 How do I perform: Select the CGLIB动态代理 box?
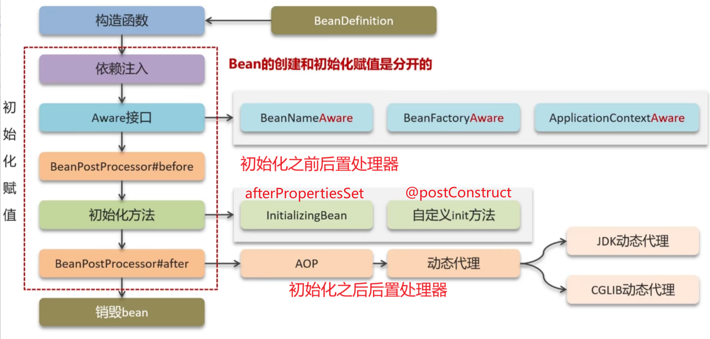pos(633,290)
